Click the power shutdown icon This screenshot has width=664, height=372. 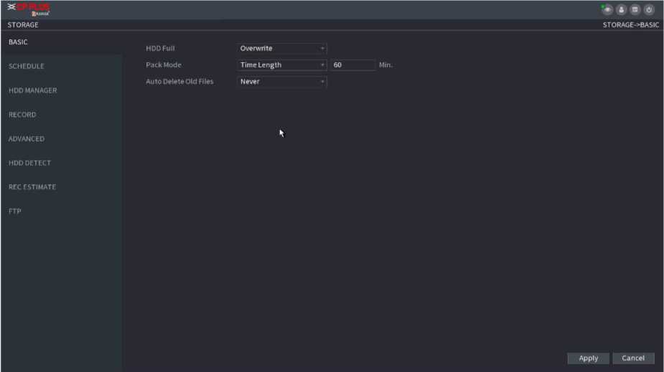click(649, 10)
